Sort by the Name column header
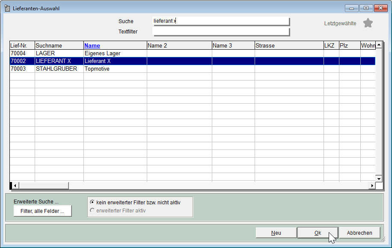The width and height of the screenshot is (392, 248). click(115, 45)
